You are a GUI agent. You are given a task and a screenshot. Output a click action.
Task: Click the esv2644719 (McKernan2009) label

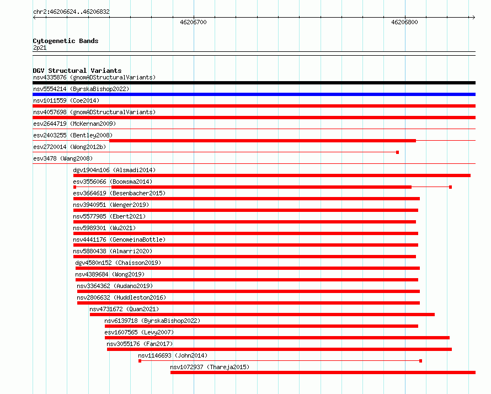click(x=74, y=124)
